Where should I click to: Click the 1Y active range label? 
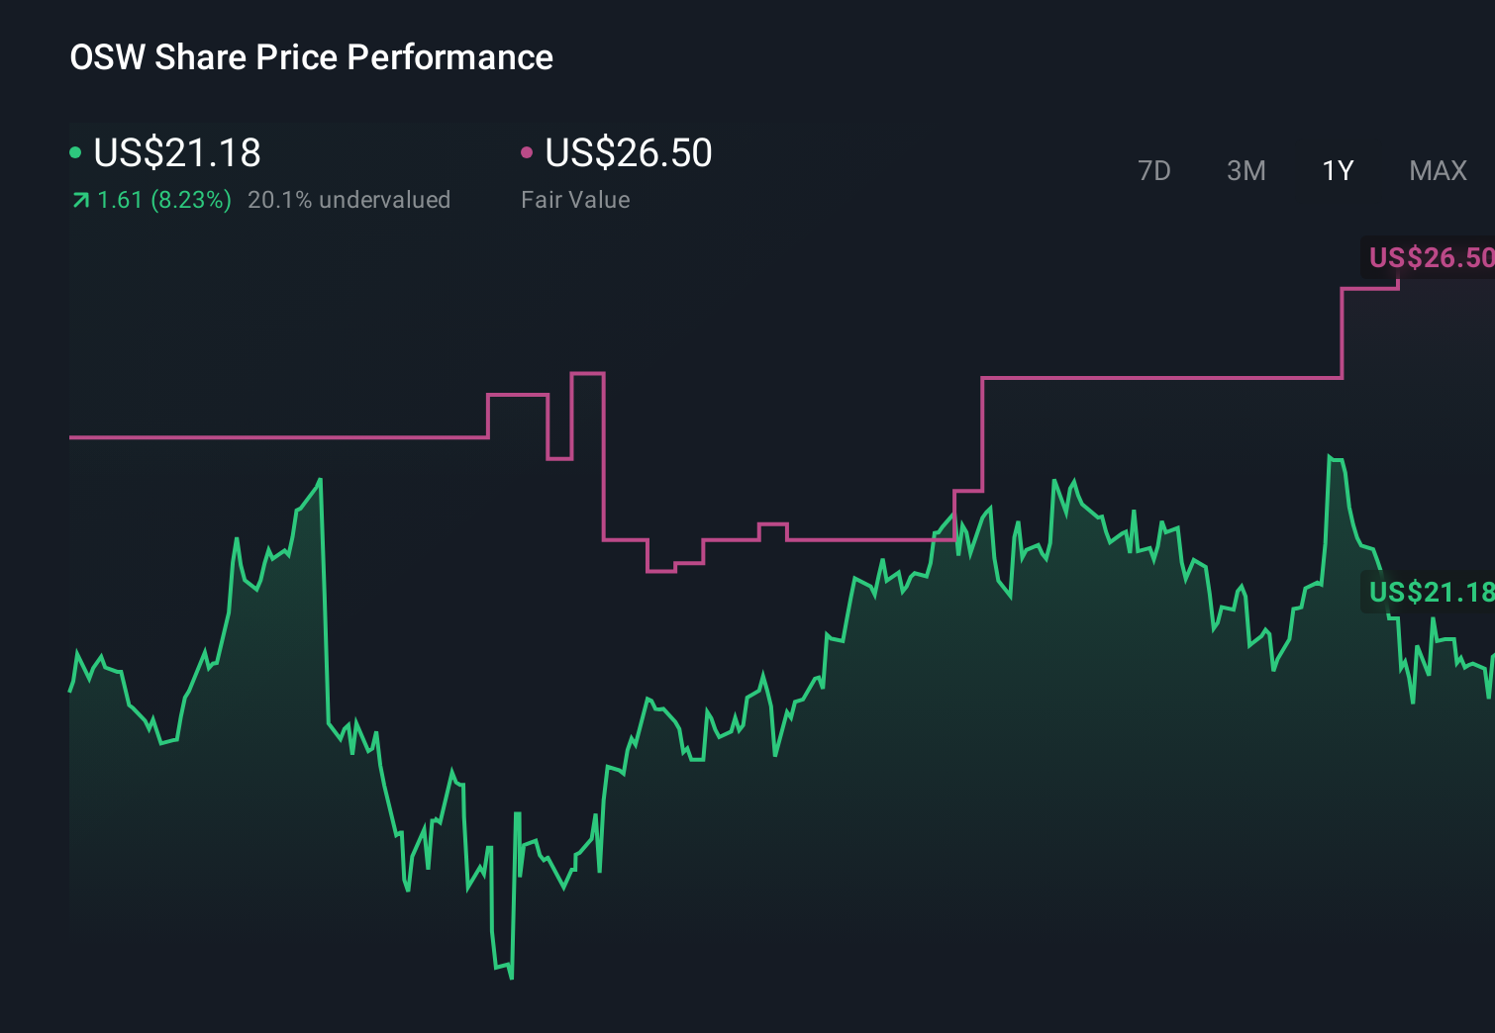click(x=1337, y=171)
